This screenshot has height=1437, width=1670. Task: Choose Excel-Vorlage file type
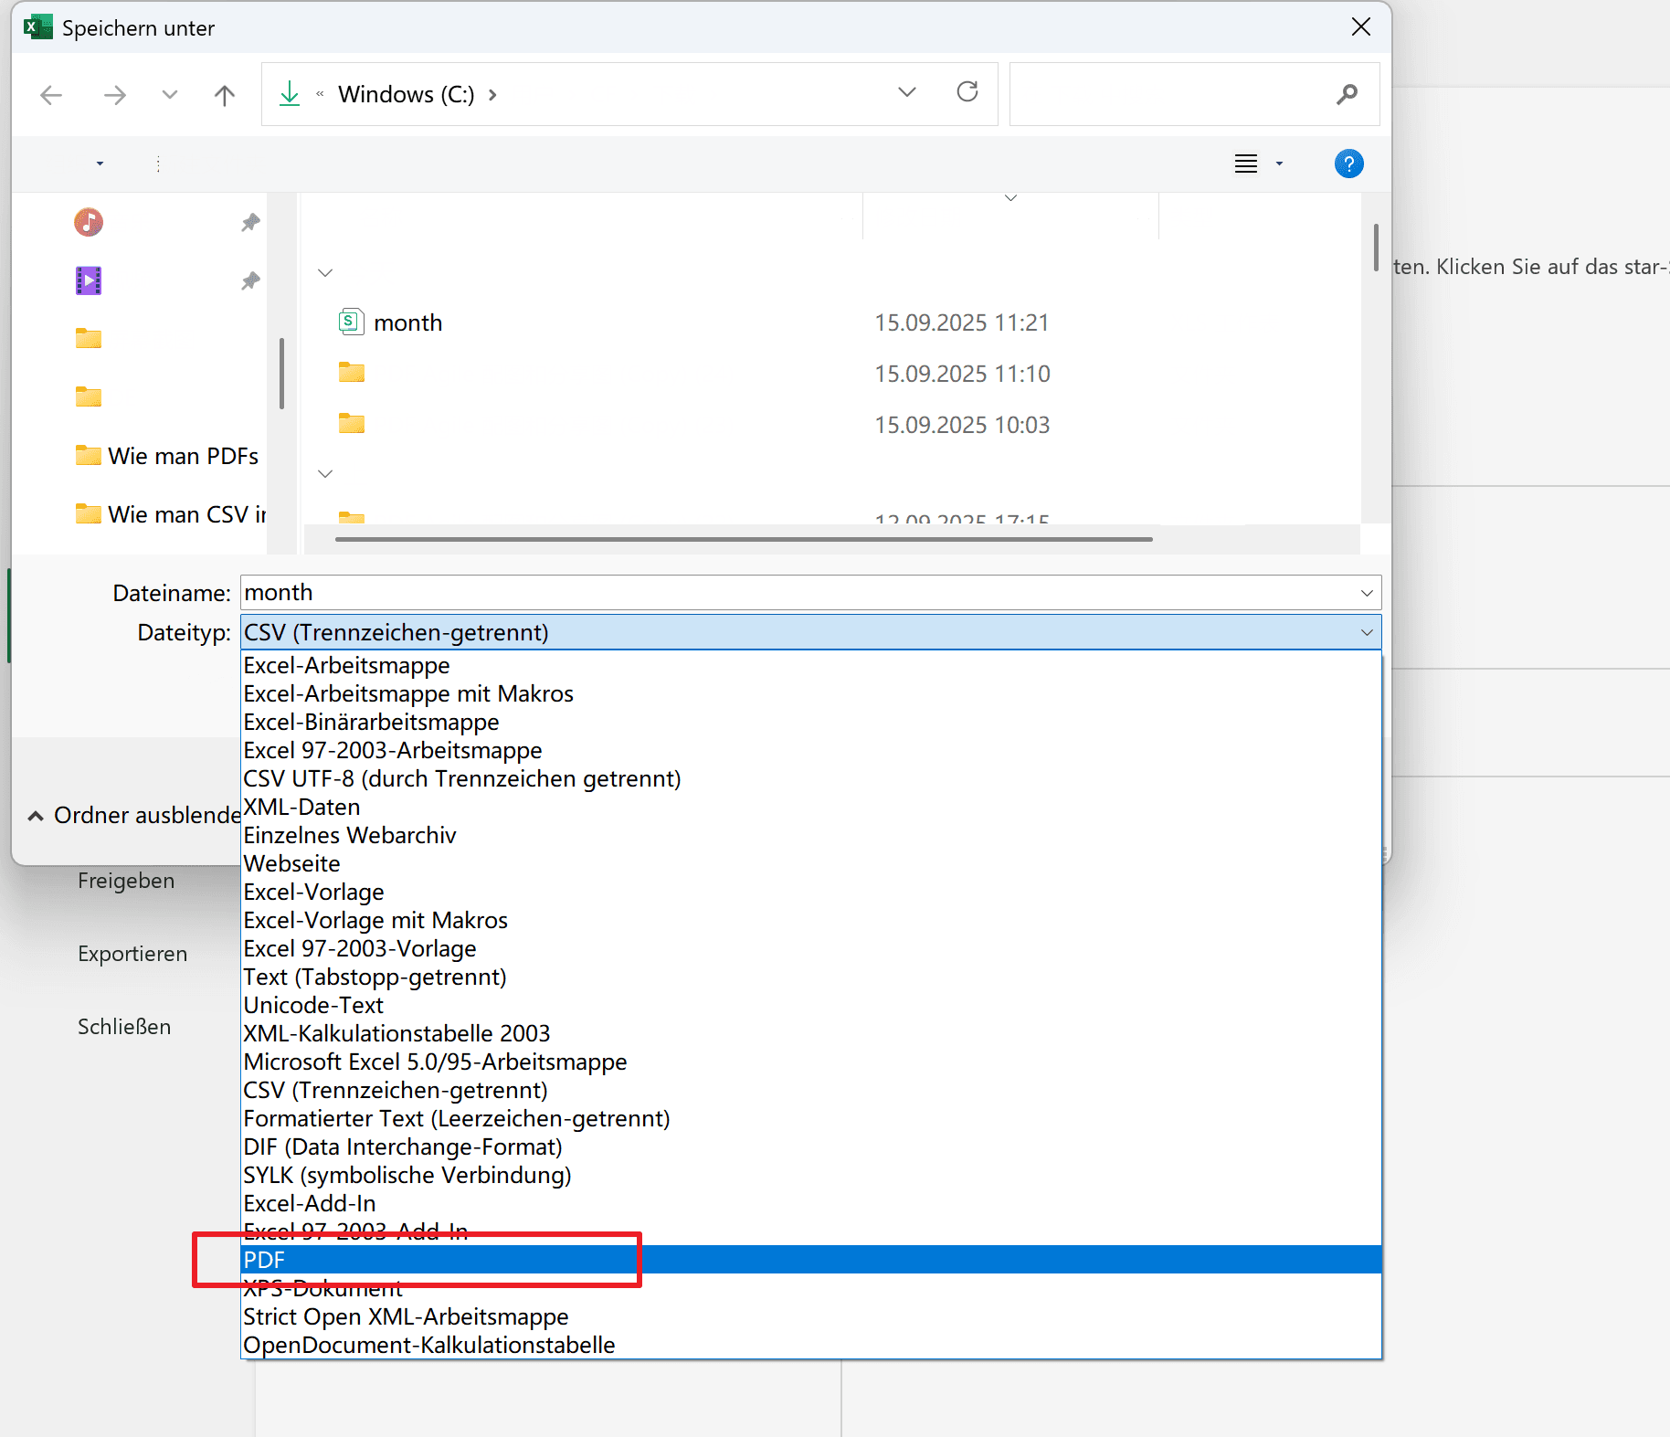[x=810, y=892]
